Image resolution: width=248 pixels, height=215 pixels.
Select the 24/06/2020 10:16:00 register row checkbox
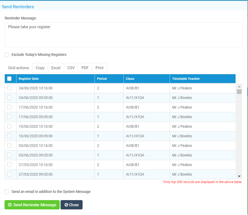[9, 88]
